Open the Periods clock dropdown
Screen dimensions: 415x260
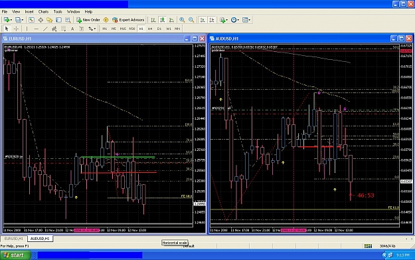pos(235,20)
